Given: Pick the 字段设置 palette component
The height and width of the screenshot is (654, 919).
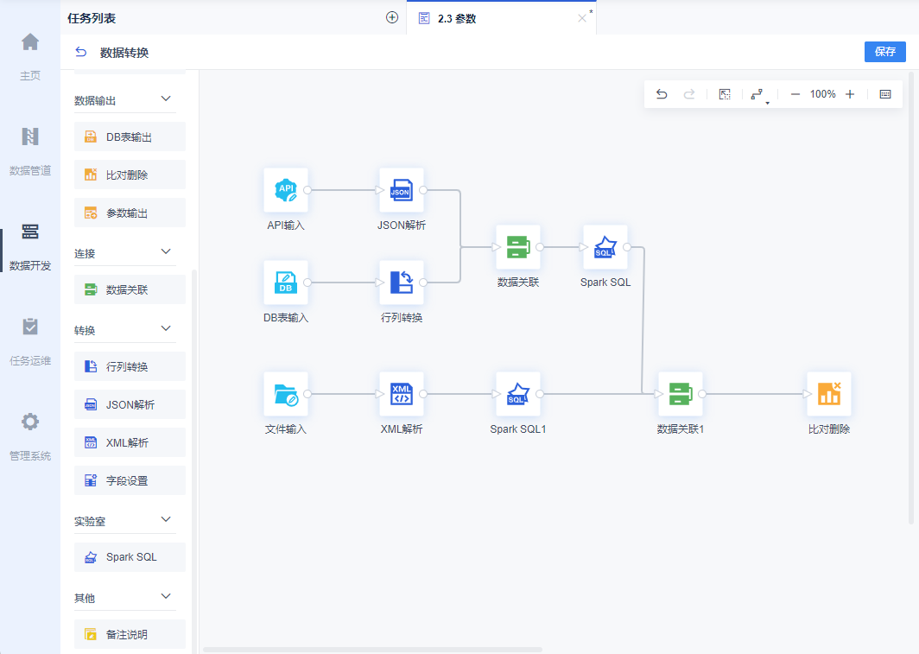Looking at the screenshot, I should click(130, 480).
